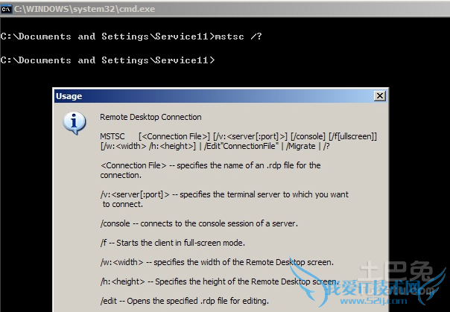Click the '/Migrate' syntax line
Screen dimensions: 450x312
pyautogui.click(x=215, y=146)
